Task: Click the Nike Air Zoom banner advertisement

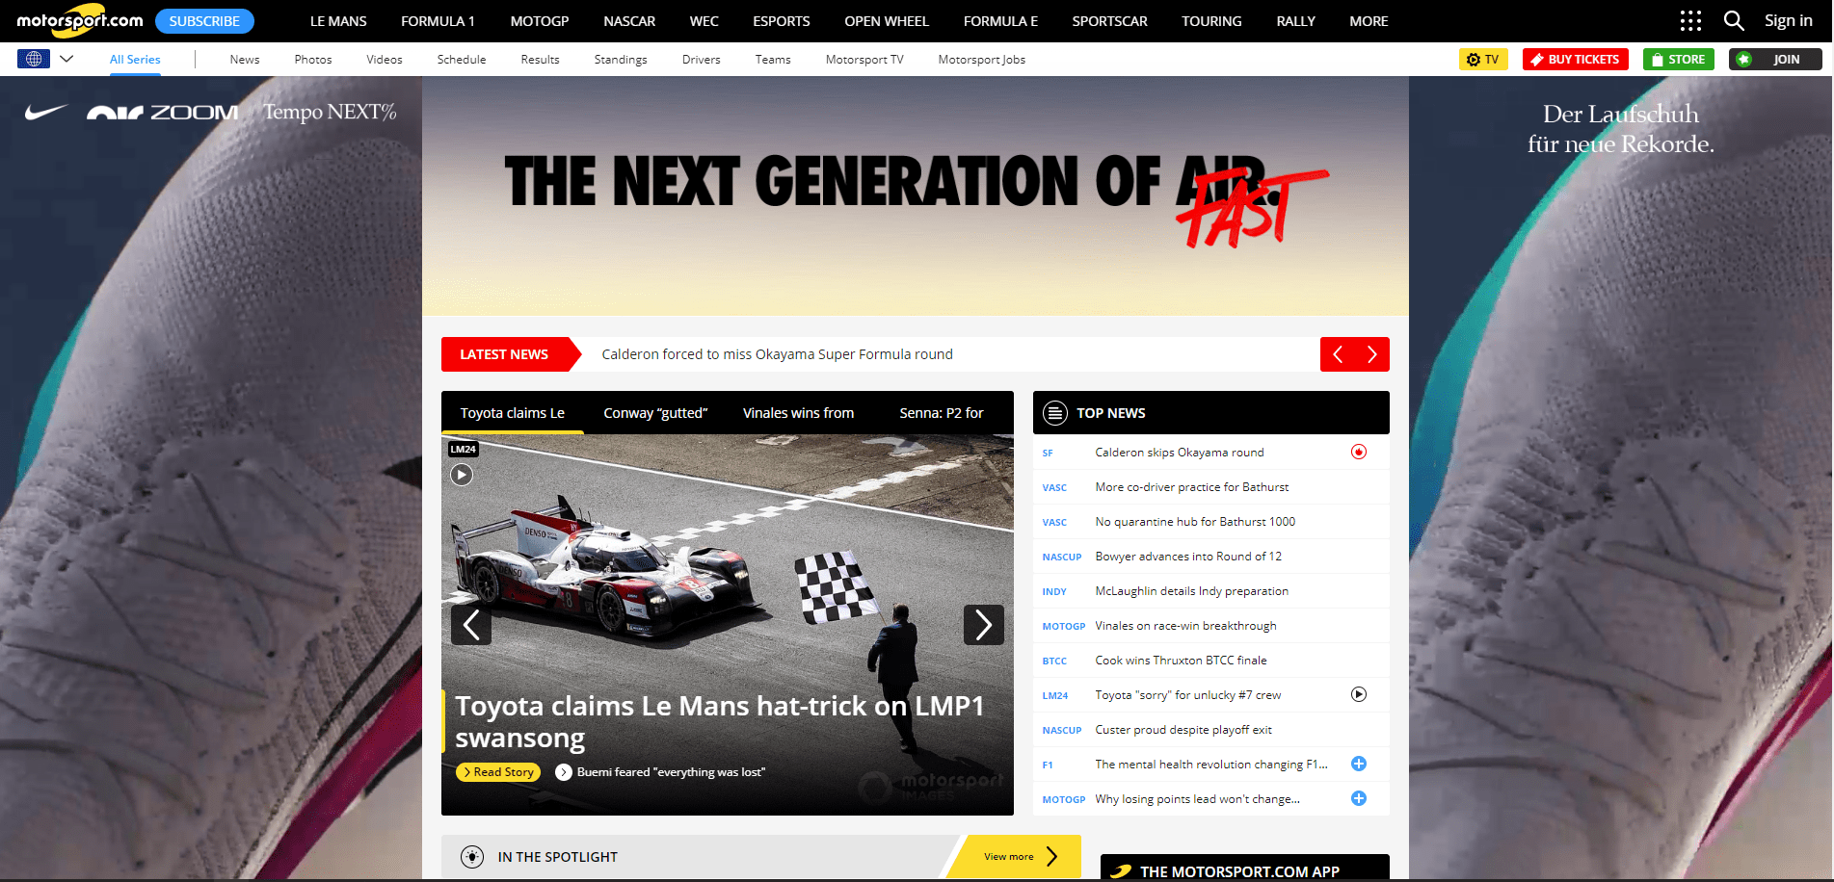Action: [x=916, y=196]
